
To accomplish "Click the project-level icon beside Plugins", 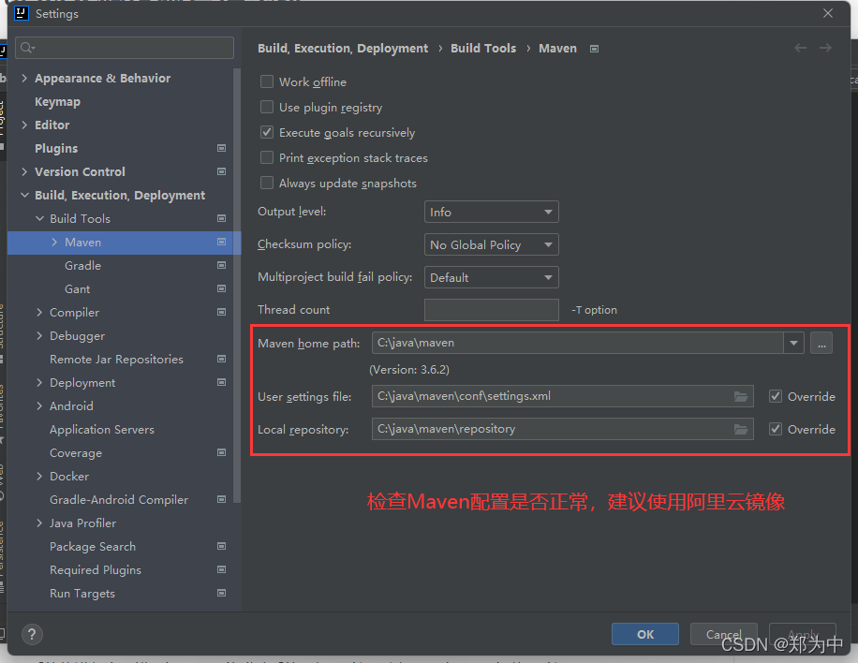I will (222, 148).
